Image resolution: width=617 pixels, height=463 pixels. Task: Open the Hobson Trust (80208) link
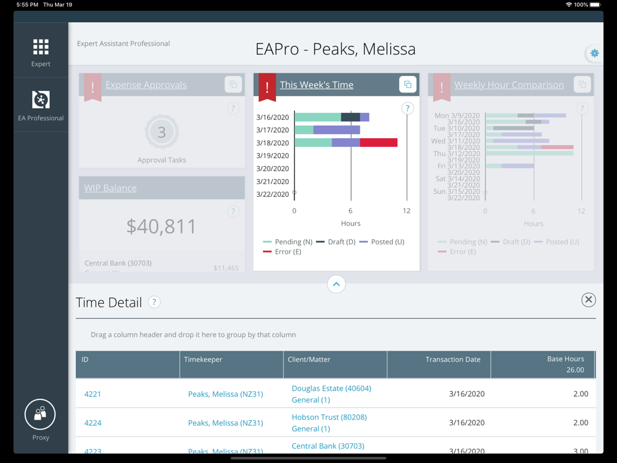tap(329, 417)
